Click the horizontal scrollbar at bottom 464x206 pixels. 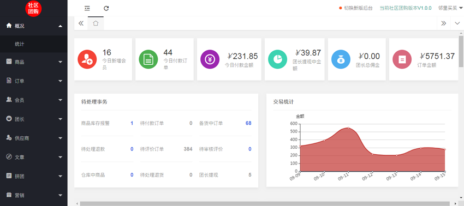[265, 204]
